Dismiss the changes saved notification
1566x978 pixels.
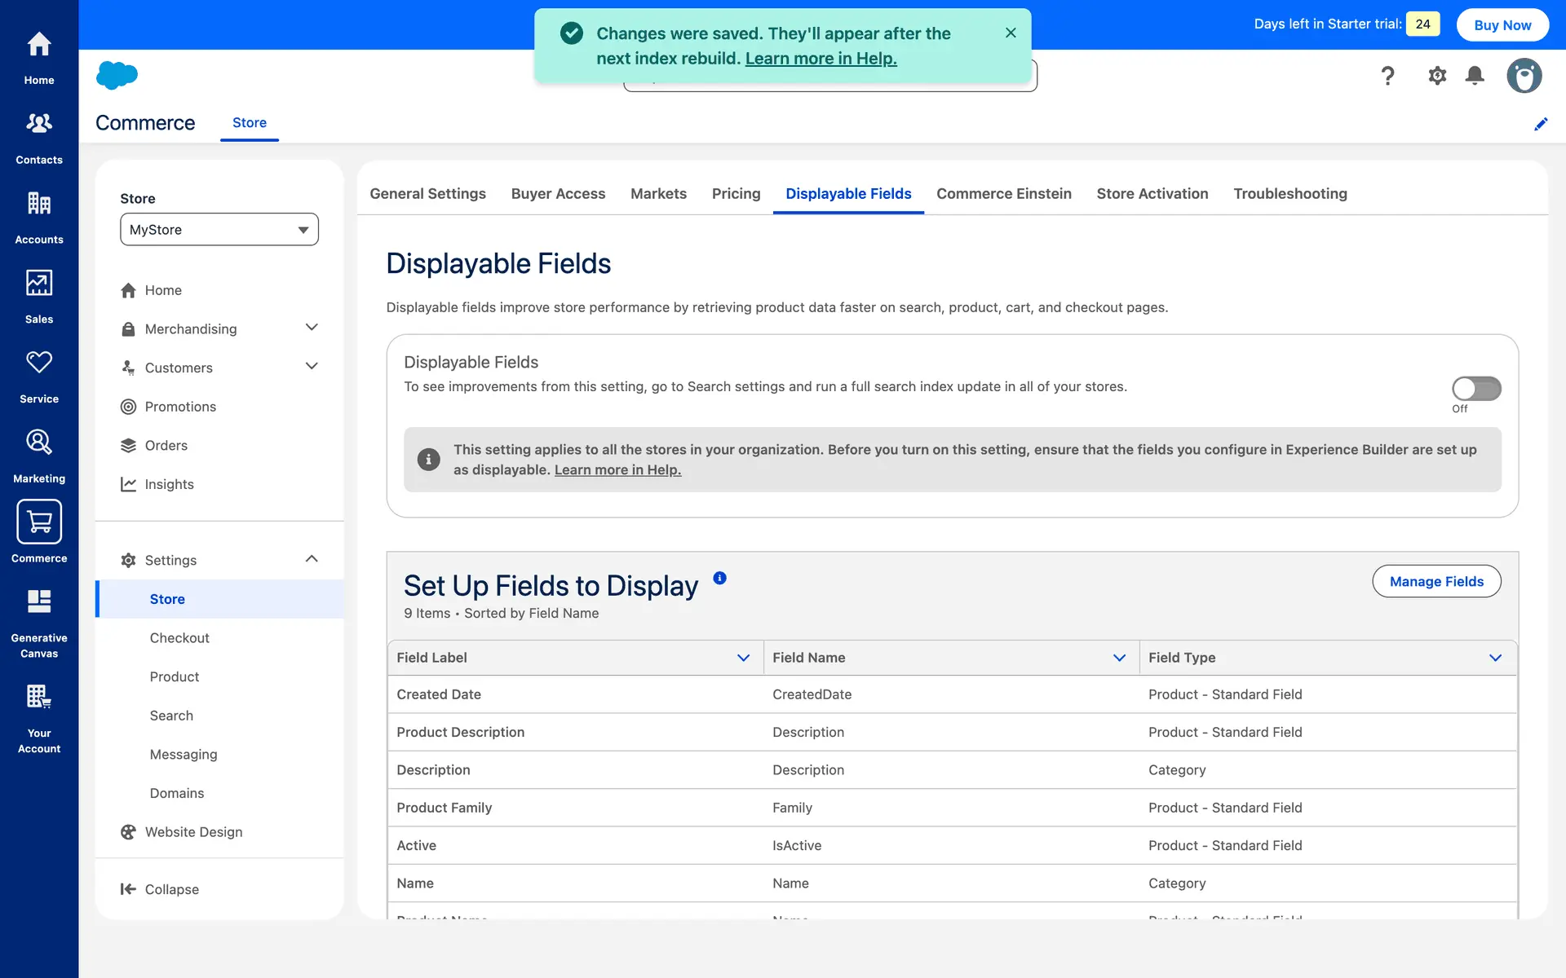pyautogui.click(x=1011, y=33)
